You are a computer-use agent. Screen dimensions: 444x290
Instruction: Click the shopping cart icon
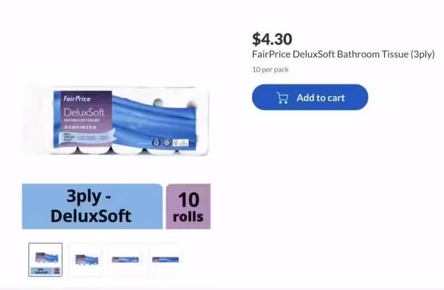coord(282,98)
